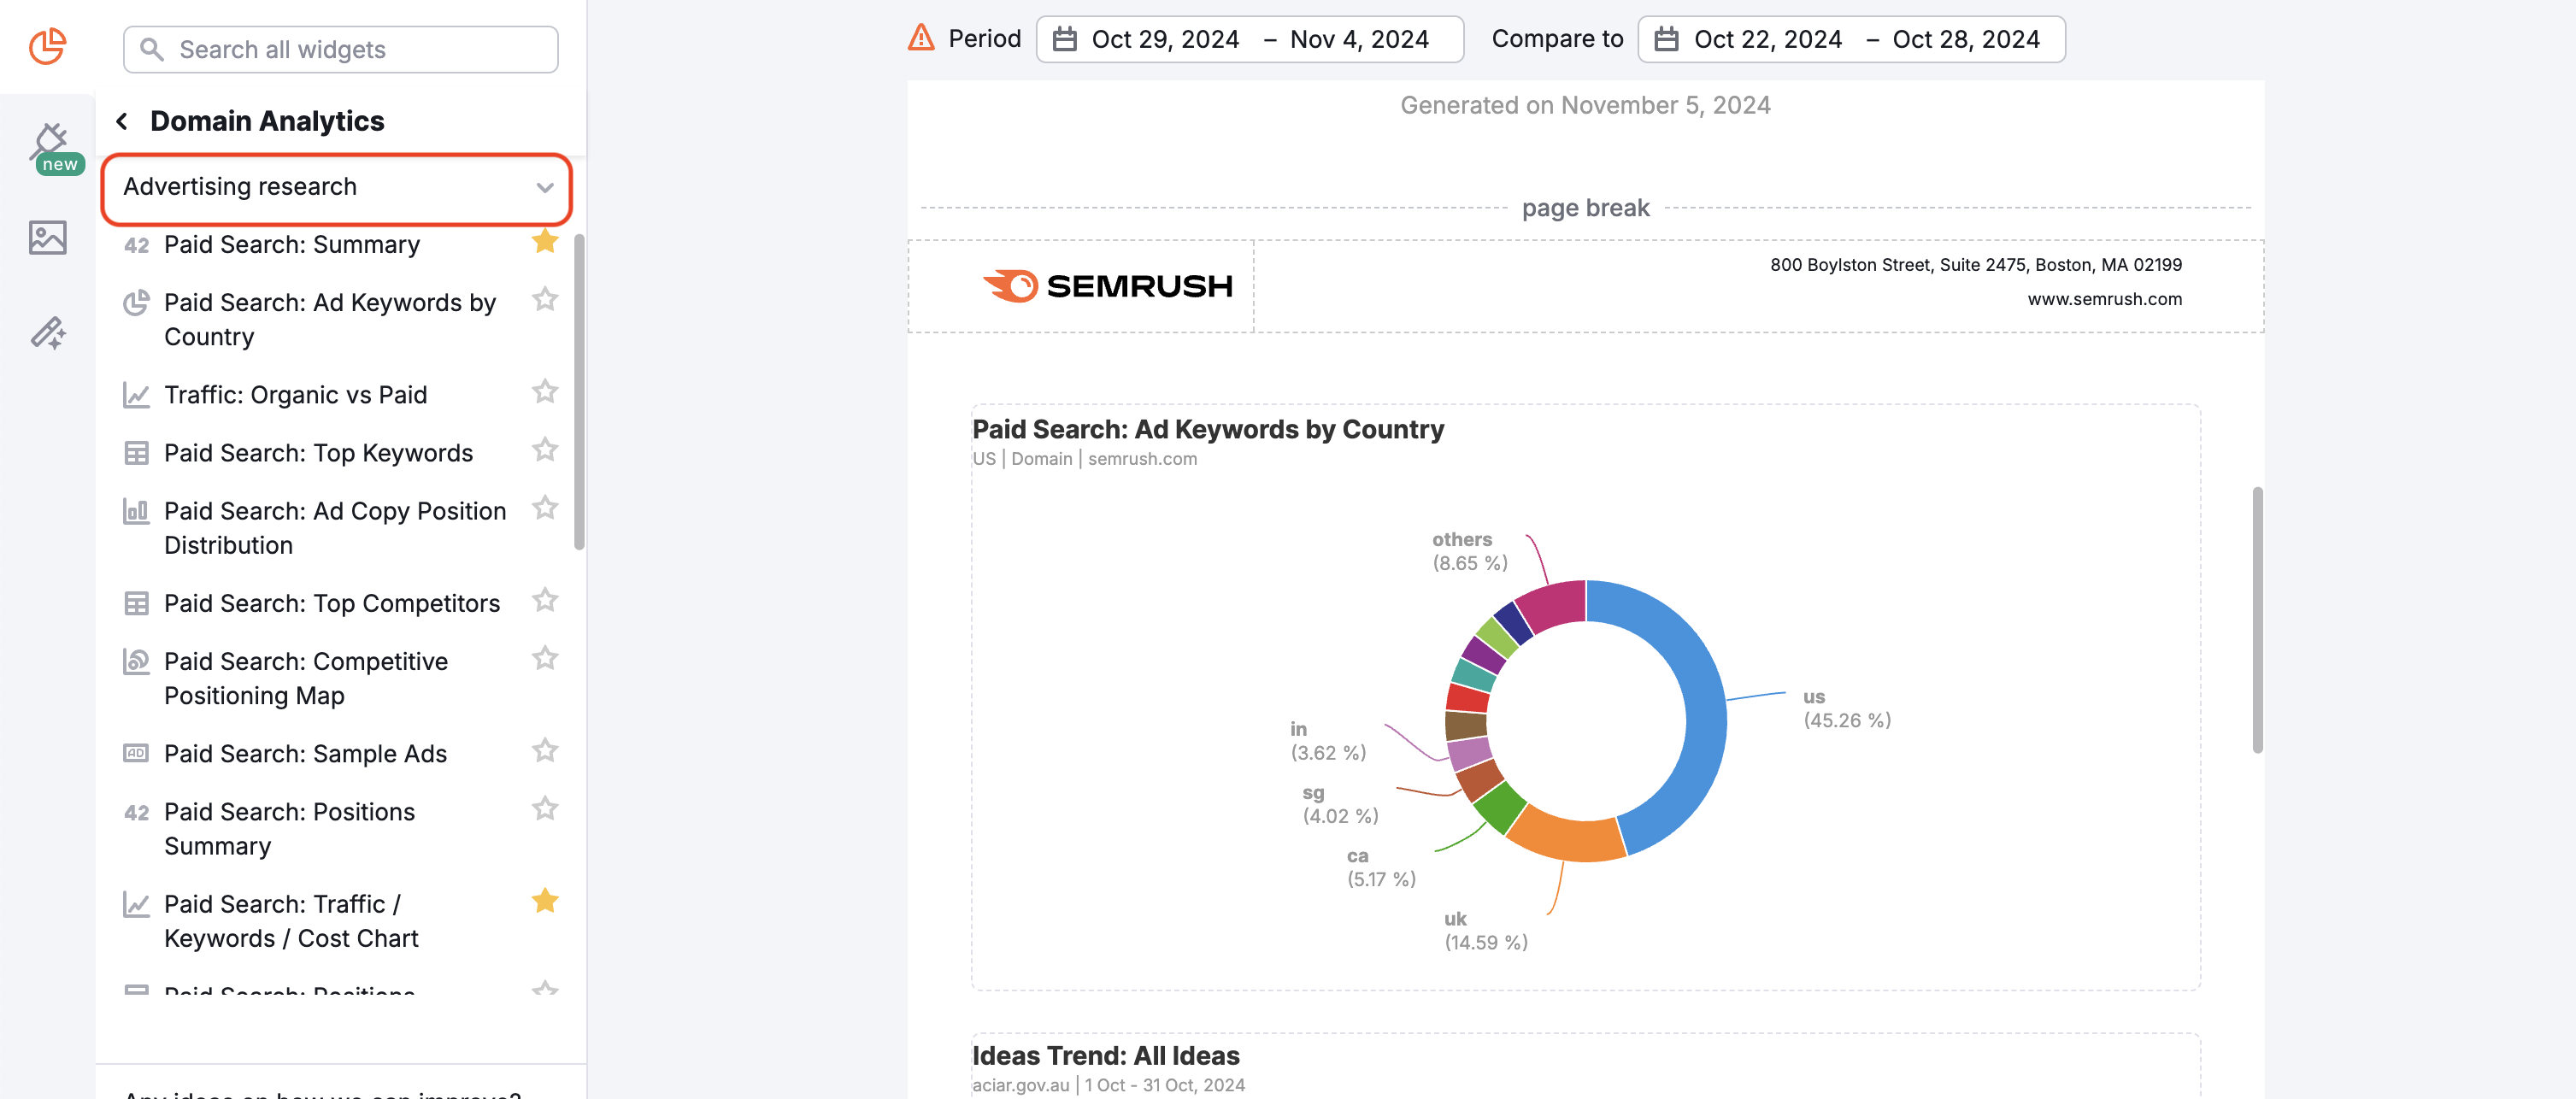
Task: Click the calendar icon beside Compare to dates
Action: (x=1666, y=39)
